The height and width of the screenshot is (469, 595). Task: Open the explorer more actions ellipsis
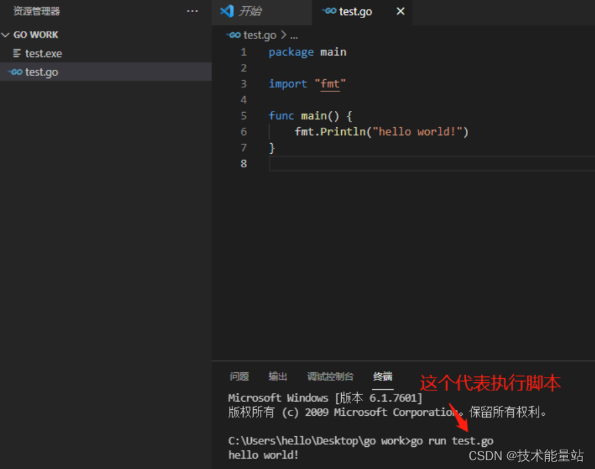click(x=192, y=11)
